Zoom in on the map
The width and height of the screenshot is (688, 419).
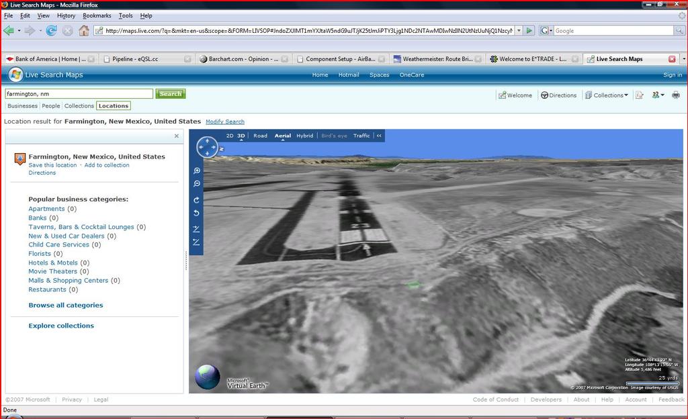197,171
